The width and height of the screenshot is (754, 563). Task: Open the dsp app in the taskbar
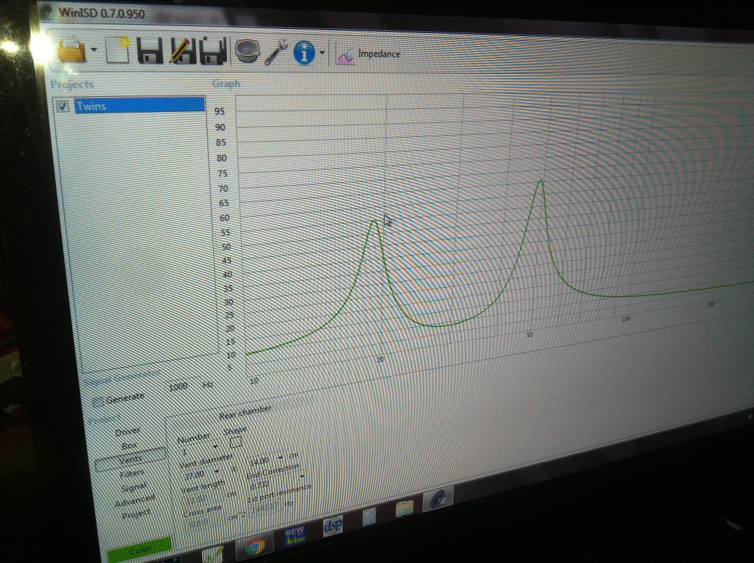point(333,526)
